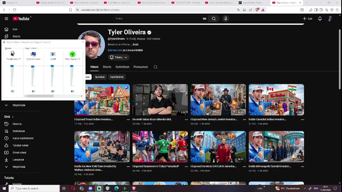Screen dimensions: 342x192
Task: Mute System Sounds in Volume Mixer
Action: pyautogui.click(x=33, y=91)
